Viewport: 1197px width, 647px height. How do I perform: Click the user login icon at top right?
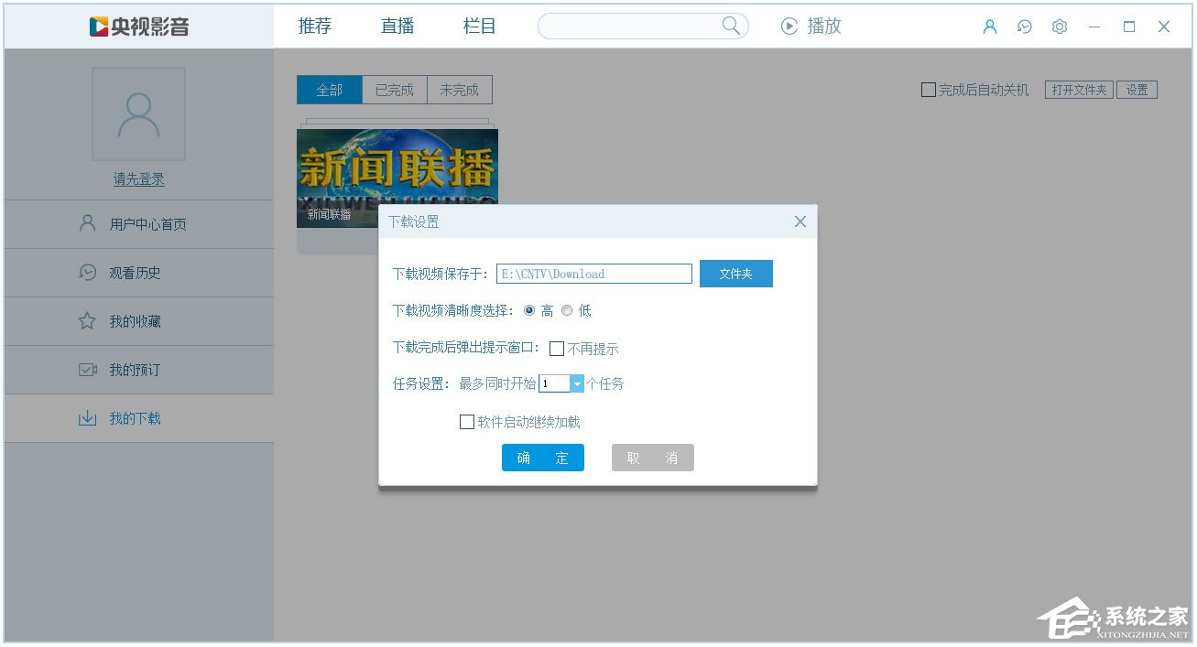tap(988, 27)
